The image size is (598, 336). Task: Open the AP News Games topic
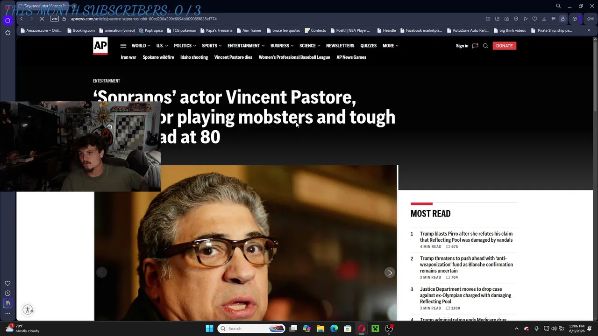[x=351, y=57]
